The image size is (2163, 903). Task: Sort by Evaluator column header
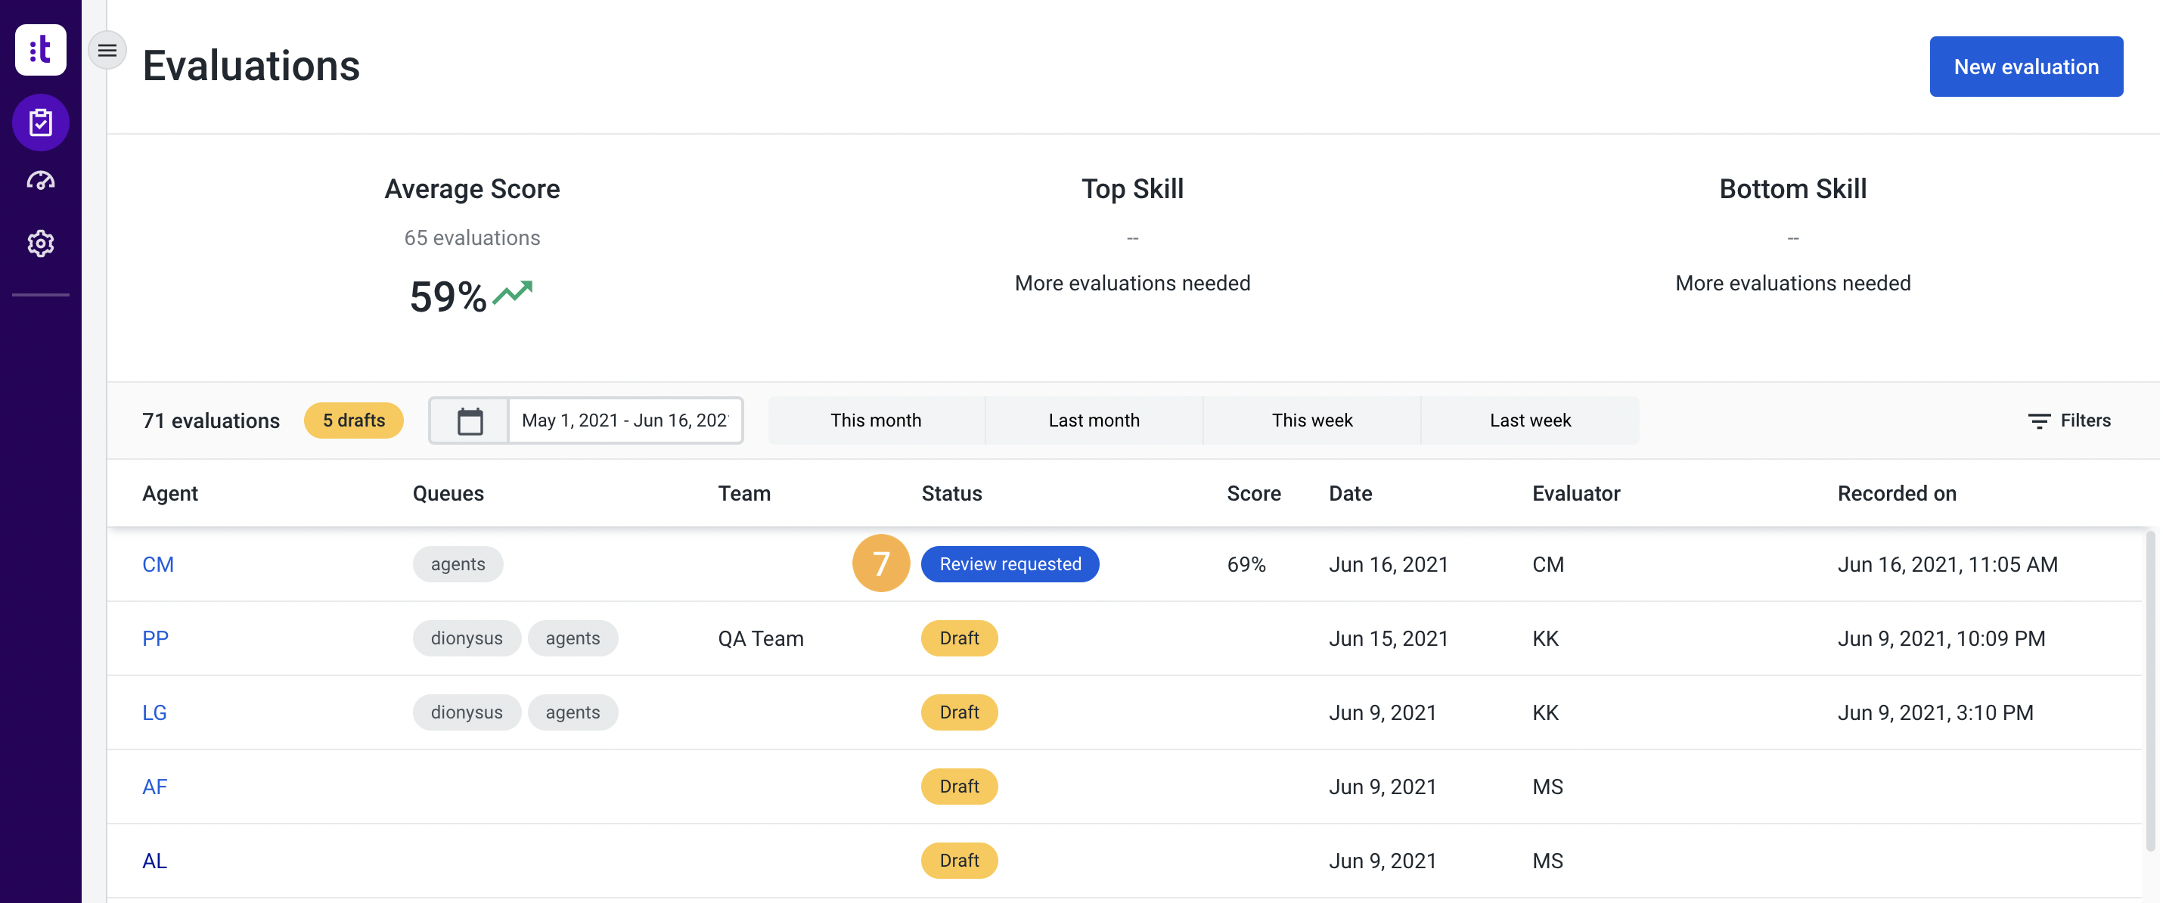click(x=1575, y=493)
